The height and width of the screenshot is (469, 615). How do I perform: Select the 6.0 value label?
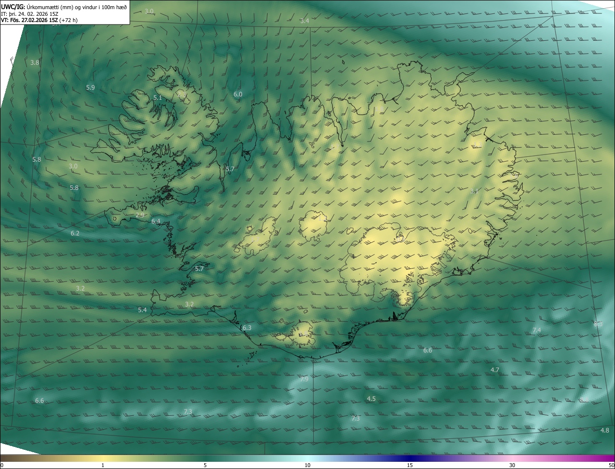tap(238, 94)
